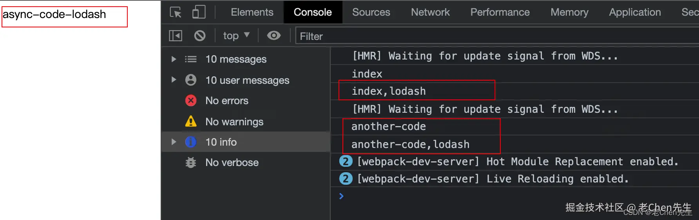Hide the console sidebar panel
Screen dimensions: 699x220
click(176, 36)
